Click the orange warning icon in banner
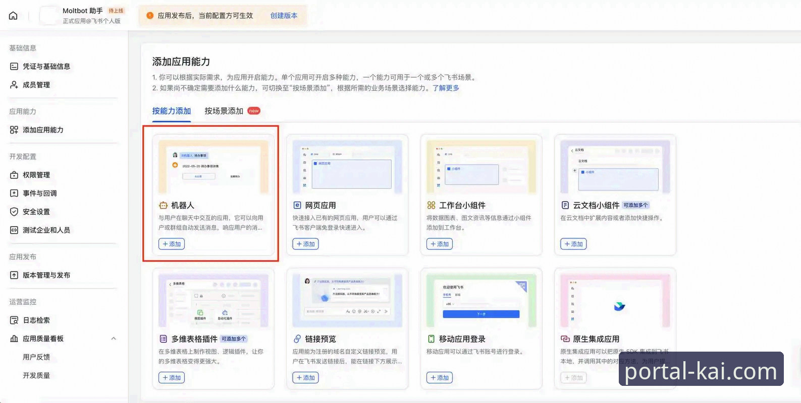The image size is (801, 403). [150, 16]
